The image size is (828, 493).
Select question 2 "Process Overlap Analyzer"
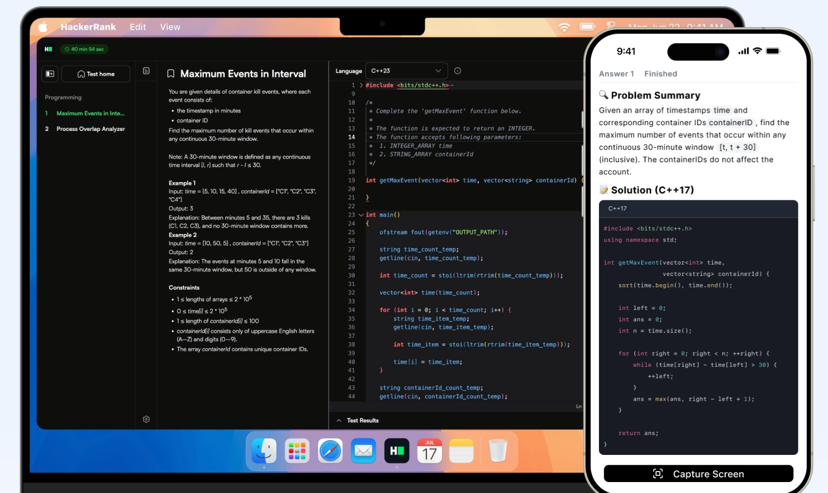click(x=85, y=129)
